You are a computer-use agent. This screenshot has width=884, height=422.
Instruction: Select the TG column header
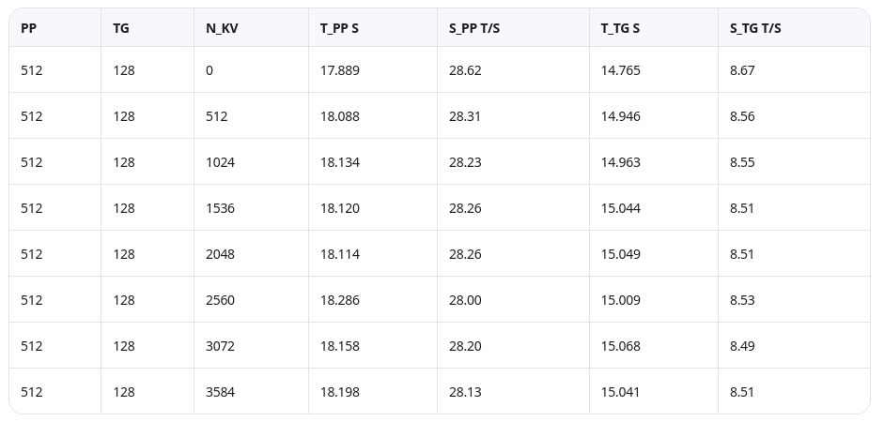click(121, 28)
